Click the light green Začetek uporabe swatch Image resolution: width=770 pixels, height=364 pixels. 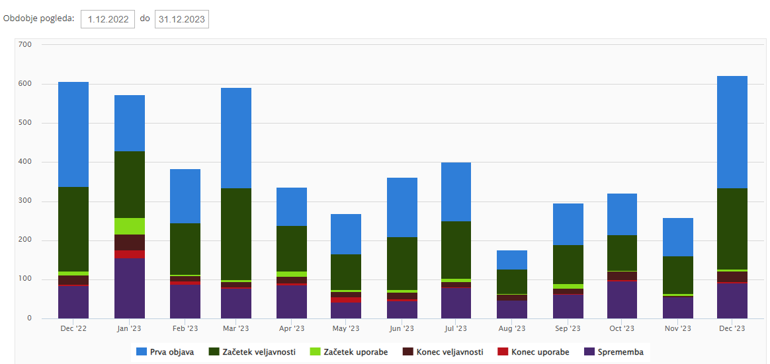click(x=315, y=352)
